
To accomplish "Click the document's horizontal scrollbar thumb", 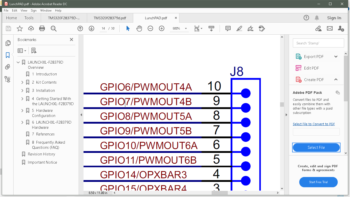I will pos(220,193).
